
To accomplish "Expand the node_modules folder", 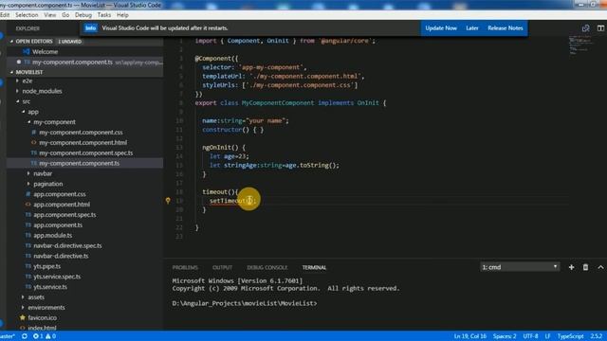I will (42, 91).
